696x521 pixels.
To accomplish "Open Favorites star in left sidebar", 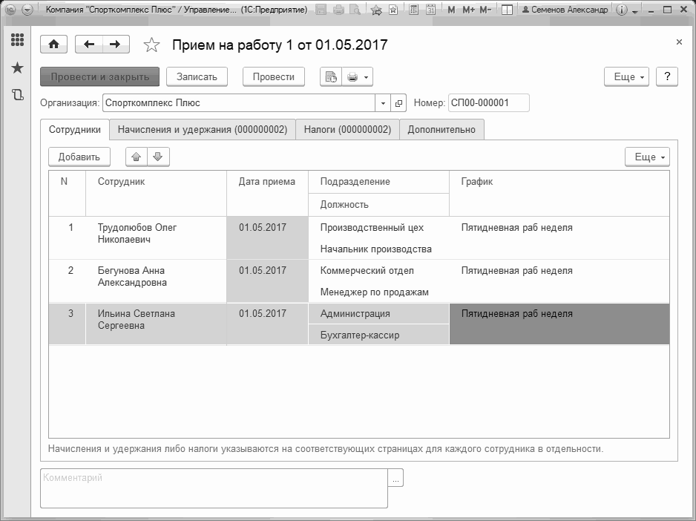I will pos(17,68).
